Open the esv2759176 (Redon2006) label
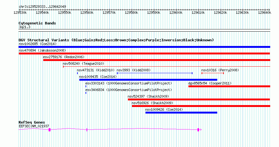This screenshot has width=279, height=147. [x=64, y=57]
